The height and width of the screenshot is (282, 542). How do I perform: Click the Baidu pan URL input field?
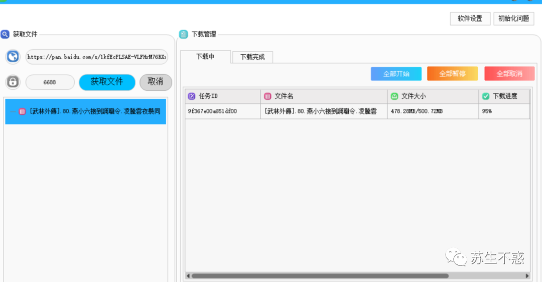[97, 57]
